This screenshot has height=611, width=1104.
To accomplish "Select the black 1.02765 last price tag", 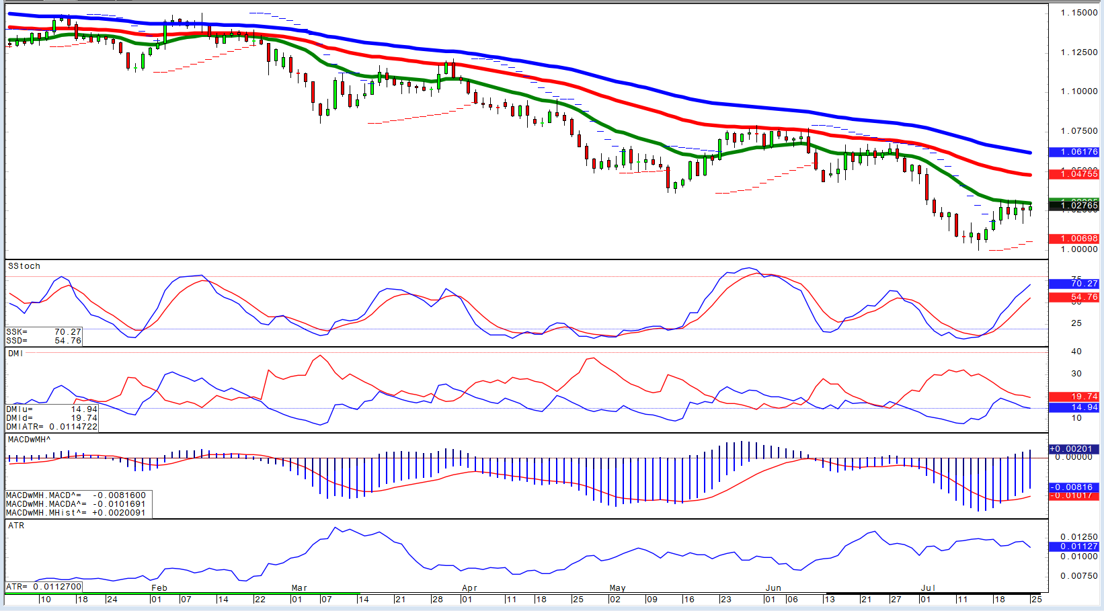I will [1074, 205].
